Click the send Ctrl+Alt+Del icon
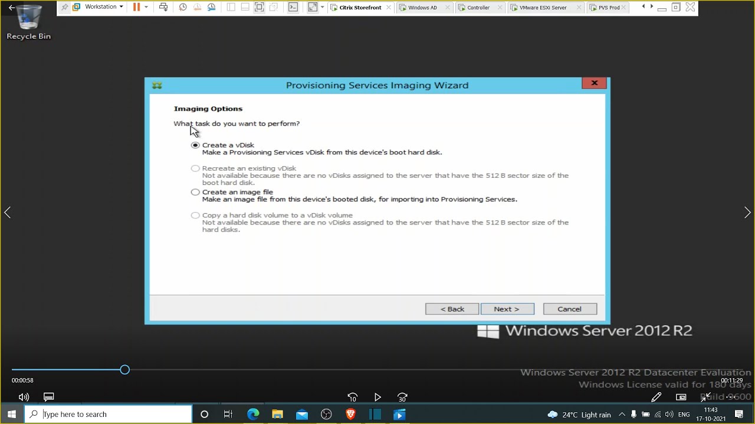This screenshot has height=424, width=755. point(163,7)
